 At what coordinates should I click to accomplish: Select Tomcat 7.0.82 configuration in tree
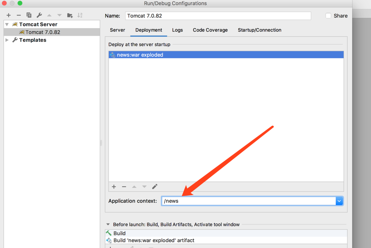[52, 32]
